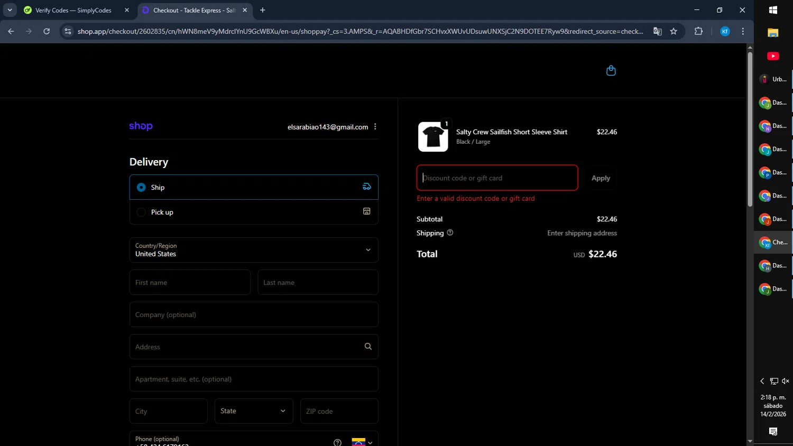The image size is (793, 446).
Task: Click the Enter shipping address text
Action: coord(582,233)
